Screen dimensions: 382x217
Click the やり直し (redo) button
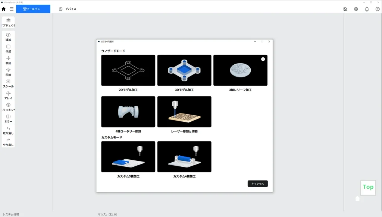coord(8,142)
